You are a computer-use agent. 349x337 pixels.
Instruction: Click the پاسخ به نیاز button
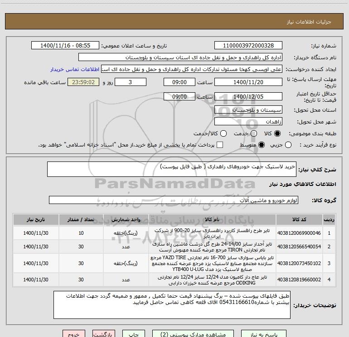(x=264, y=334)
